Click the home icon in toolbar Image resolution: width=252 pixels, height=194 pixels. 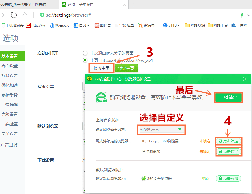[x=25, y=15]
